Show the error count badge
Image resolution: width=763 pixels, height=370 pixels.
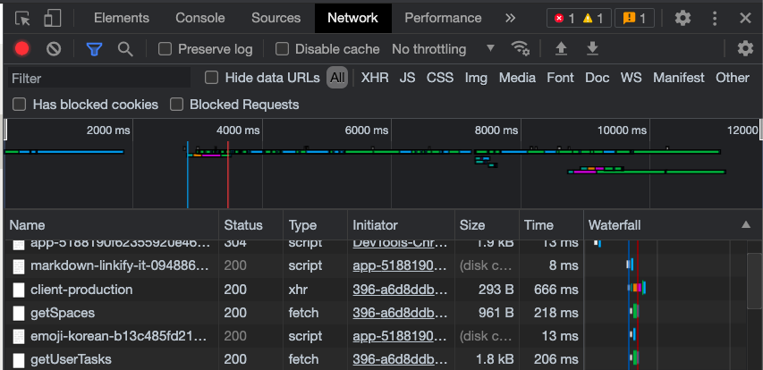click(x=564, y=19)
